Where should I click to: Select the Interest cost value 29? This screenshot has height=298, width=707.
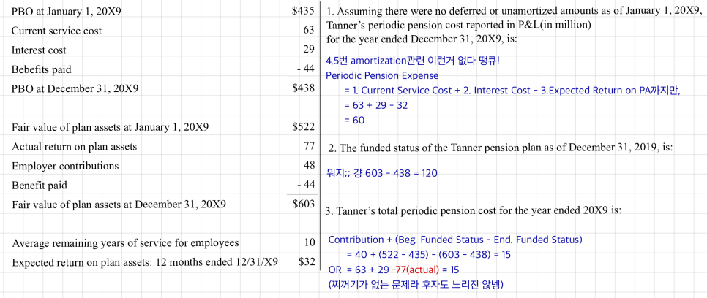tap(308, 50)
